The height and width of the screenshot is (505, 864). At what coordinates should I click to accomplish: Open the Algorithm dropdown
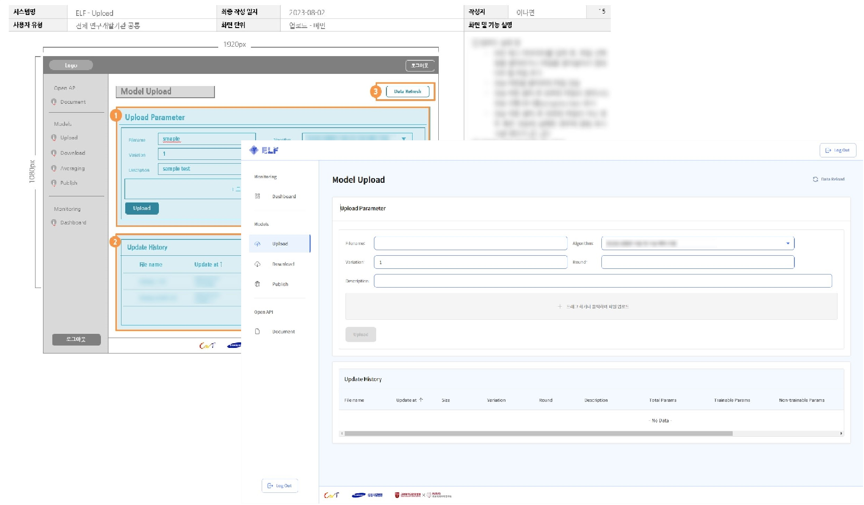click(698, 243)
